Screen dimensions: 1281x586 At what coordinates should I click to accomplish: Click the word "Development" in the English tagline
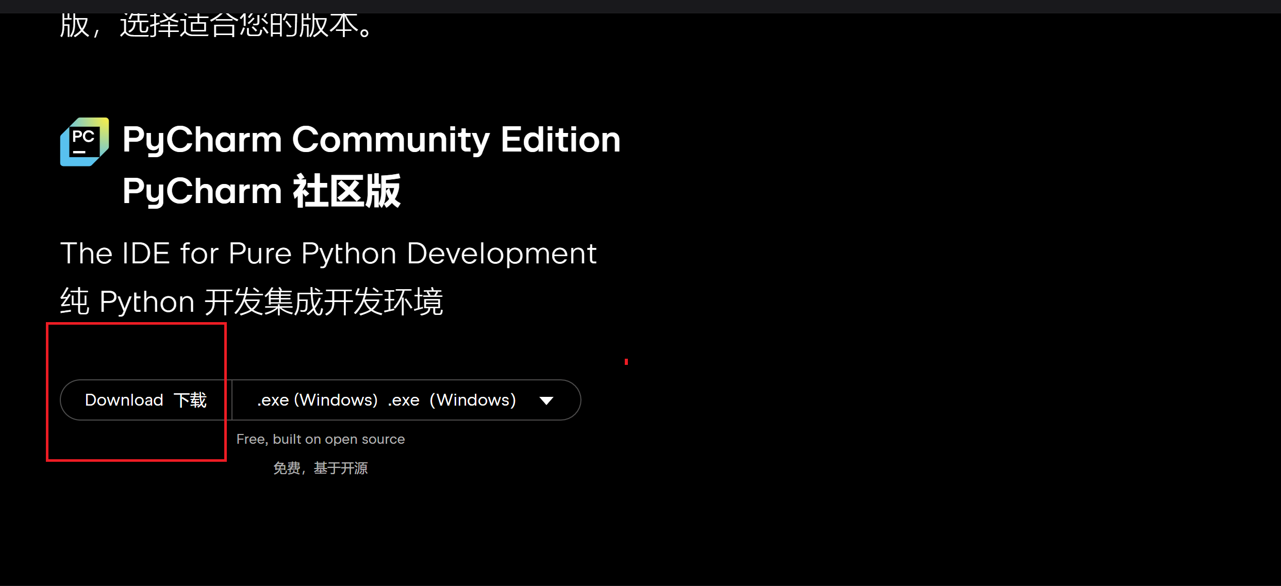pos(501,254)
